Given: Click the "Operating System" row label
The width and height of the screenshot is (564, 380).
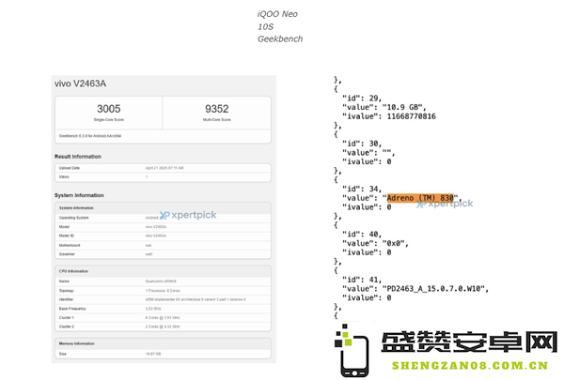Looking at the screenshot, I should coord(73,218).
